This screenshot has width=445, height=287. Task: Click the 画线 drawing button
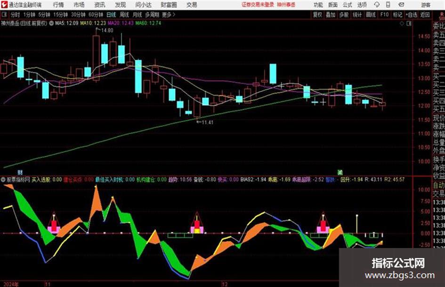371,15
